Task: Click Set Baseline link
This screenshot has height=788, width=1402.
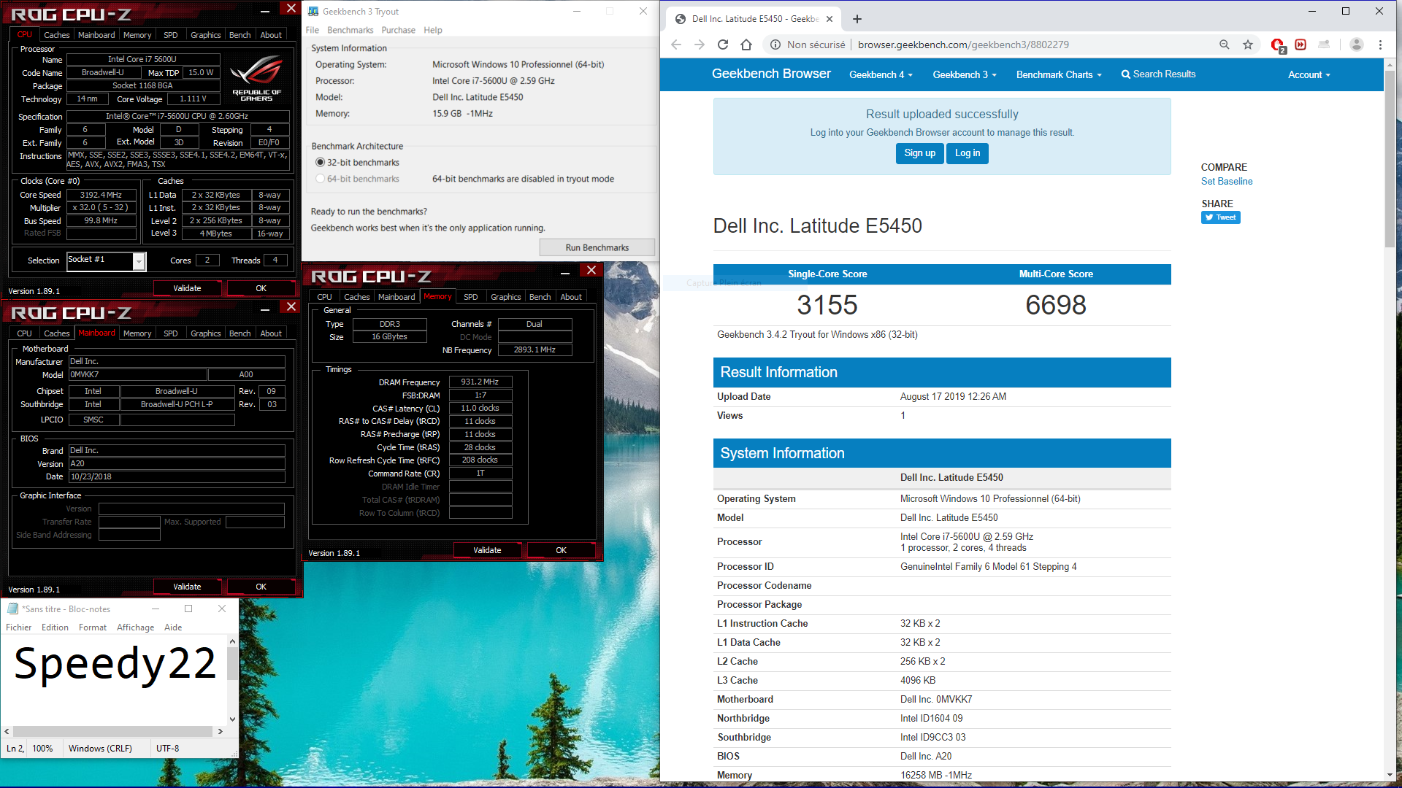Action: click(x=1227, y=182)
